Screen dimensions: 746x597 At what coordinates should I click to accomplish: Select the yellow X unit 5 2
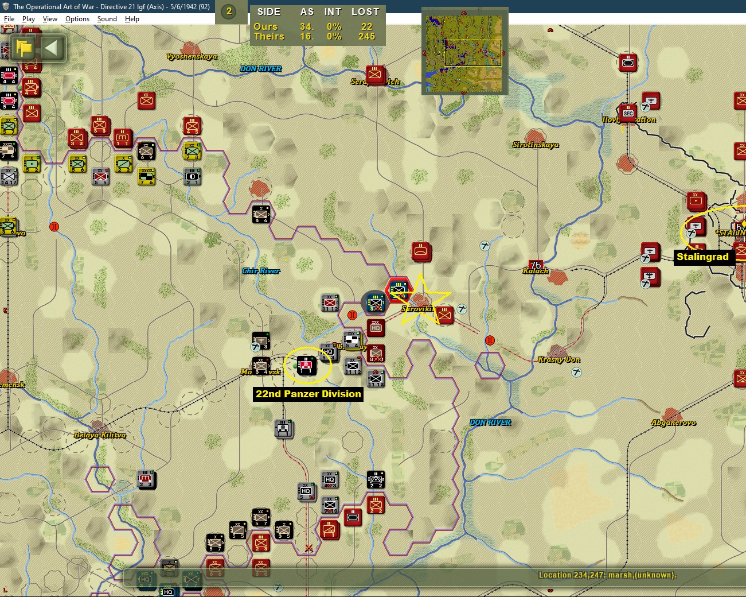pyautogui.click(x=32, y=164)
